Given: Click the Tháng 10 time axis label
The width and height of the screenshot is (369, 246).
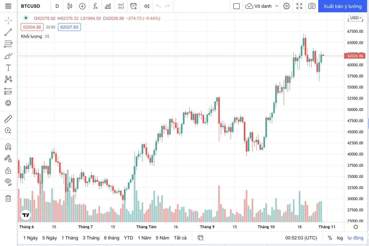Looking at the screenshot, I should pos(266,227).
